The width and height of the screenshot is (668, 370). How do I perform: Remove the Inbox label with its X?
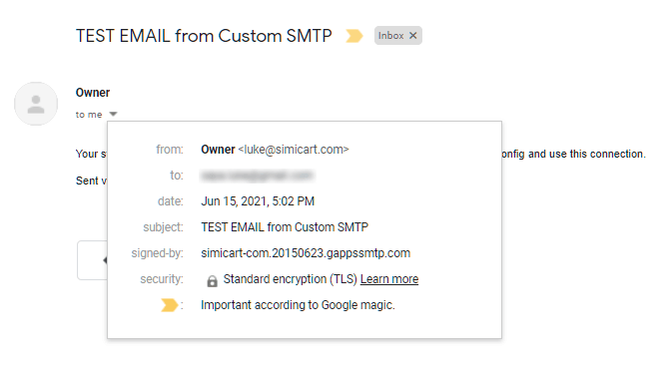(x=412, y=36)
